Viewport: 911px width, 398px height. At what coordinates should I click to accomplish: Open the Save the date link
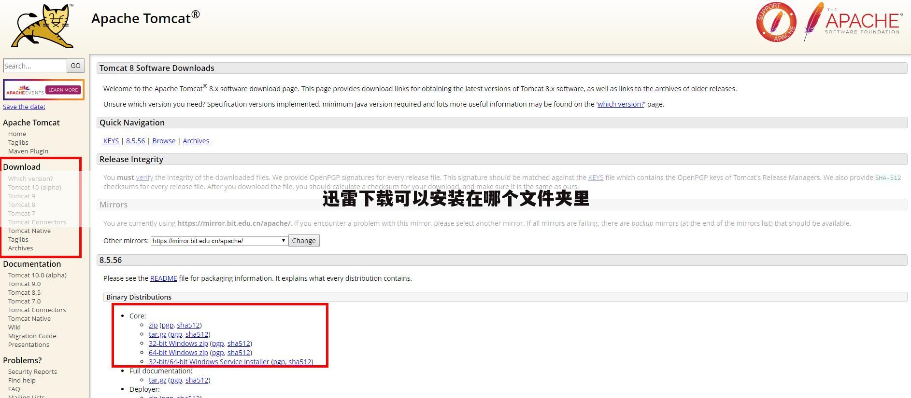[x=24, y=107]
